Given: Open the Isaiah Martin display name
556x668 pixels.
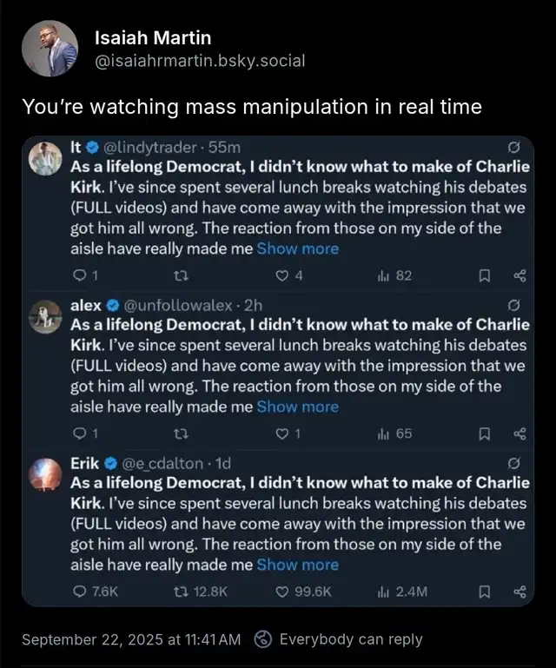Looking at the screenshot, I should pyautogui.click(x=152, y=38).
